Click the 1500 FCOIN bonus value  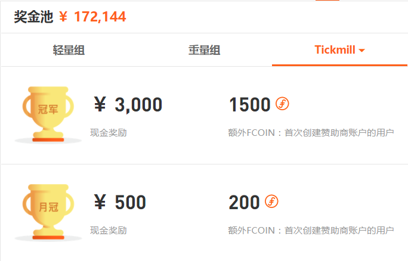[x=250, y=104]
